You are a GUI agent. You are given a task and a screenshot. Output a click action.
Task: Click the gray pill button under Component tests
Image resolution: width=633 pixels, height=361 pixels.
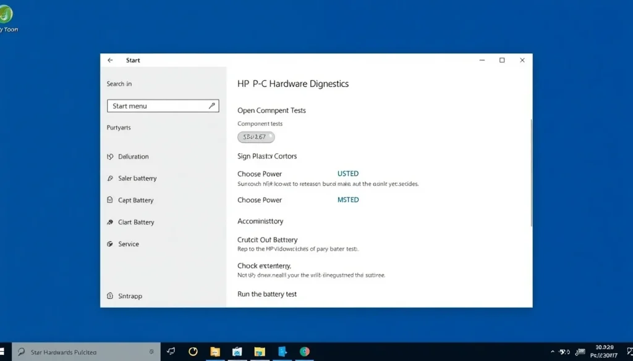[x=256, y=137]
